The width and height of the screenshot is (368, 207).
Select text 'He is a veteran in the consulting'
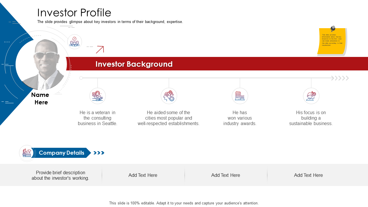tap(97, 118)
